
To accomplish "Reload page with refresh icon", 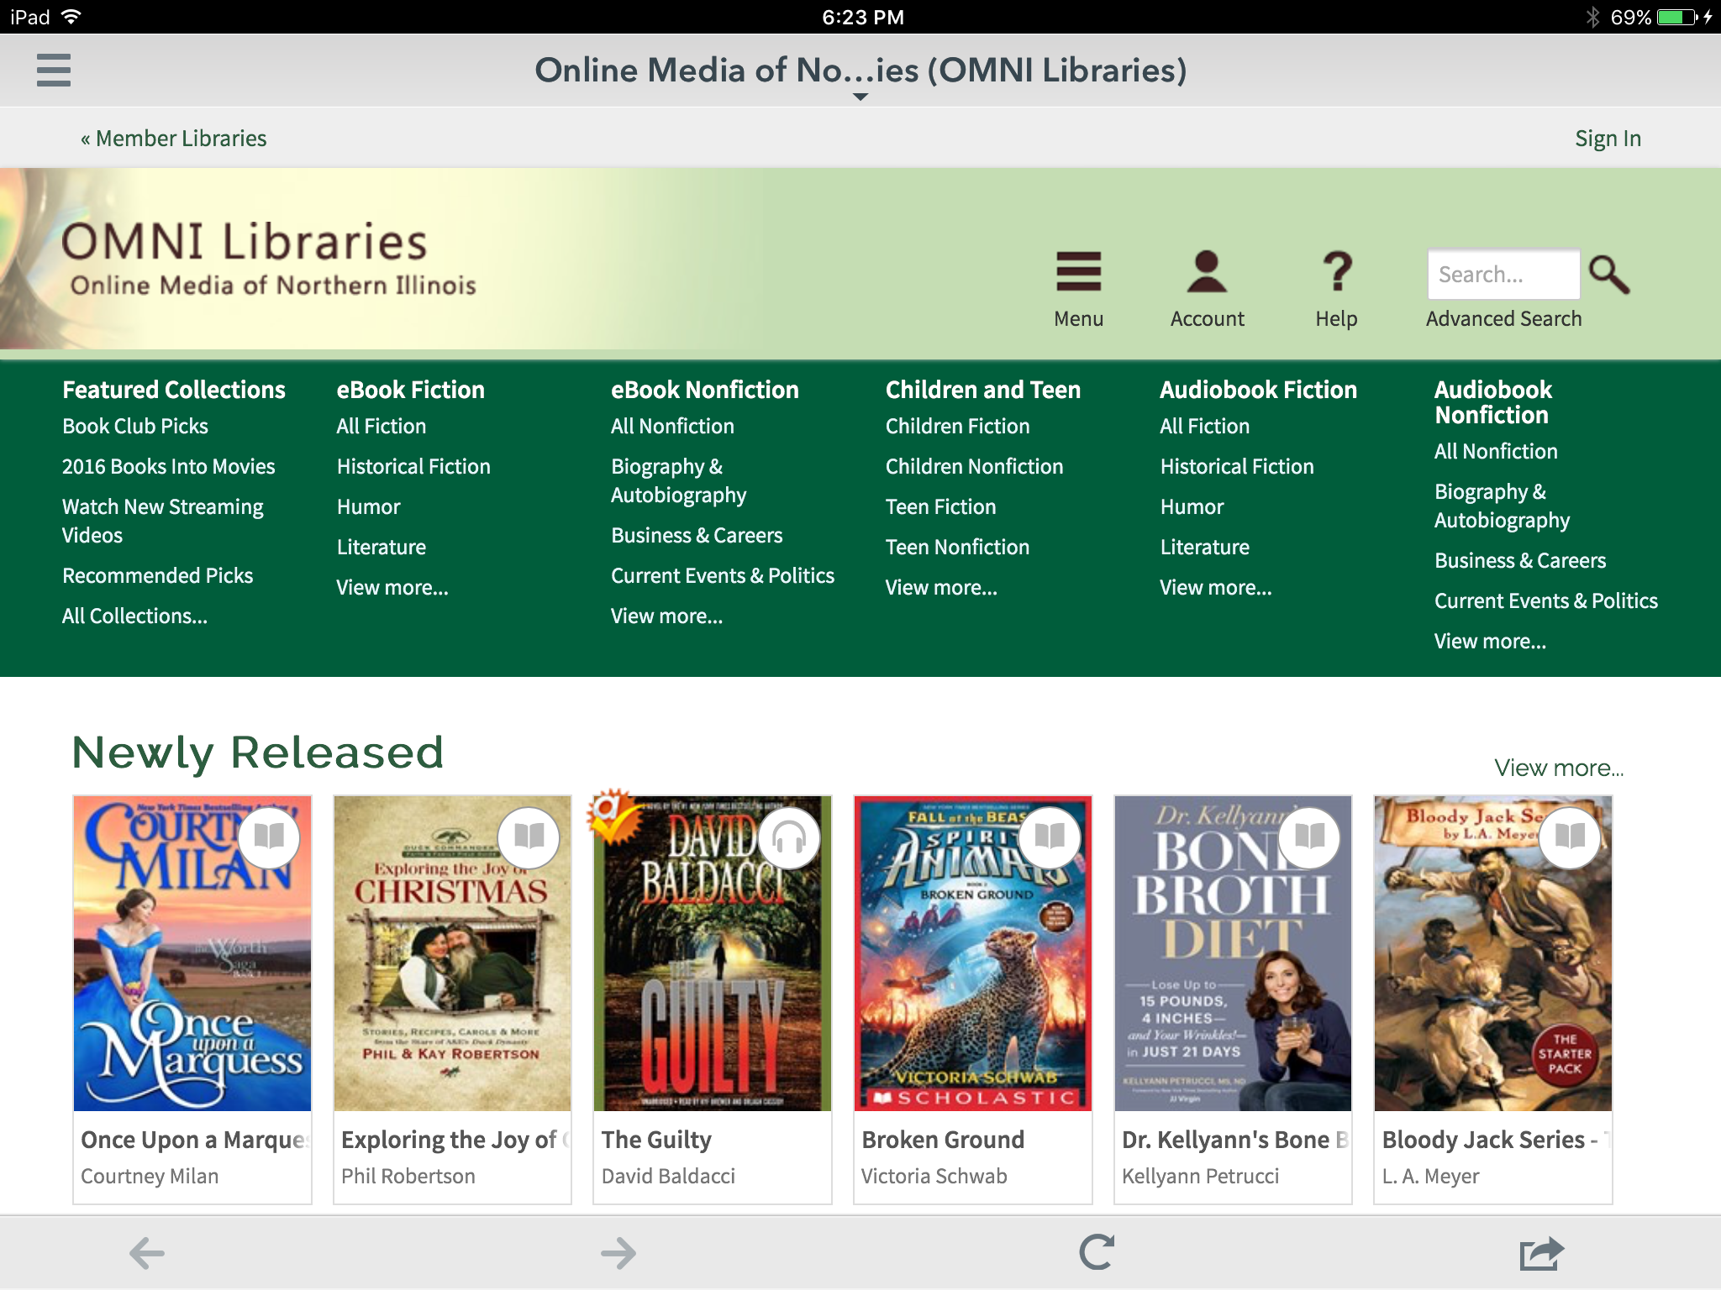I will [x=1097, y=1252].
